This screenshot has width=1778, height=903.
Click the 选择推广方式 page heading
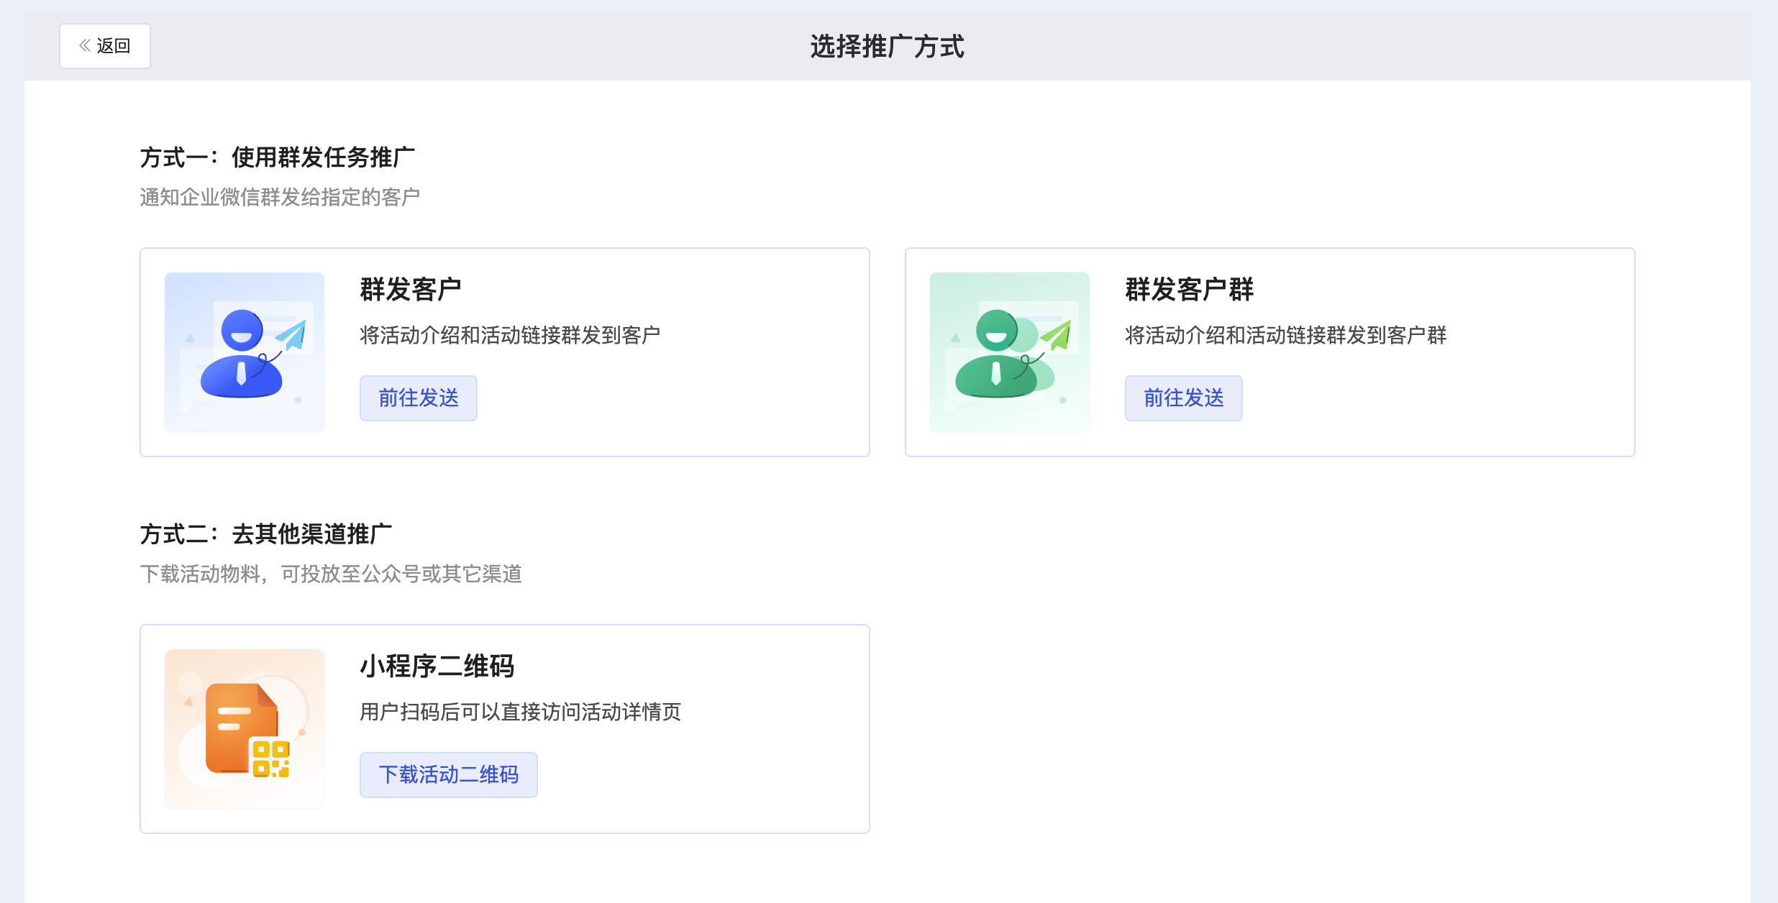[x=888, y=47]
